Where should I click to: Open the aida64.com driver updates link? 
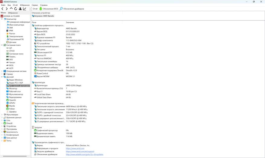pos(85,154)
